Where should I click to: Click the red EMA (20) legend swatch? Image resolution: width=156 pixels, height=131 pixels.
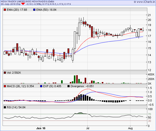tap(5, 10)
